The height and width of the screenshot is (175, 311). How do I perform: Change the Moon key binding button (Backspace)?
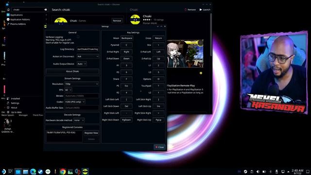126,38
